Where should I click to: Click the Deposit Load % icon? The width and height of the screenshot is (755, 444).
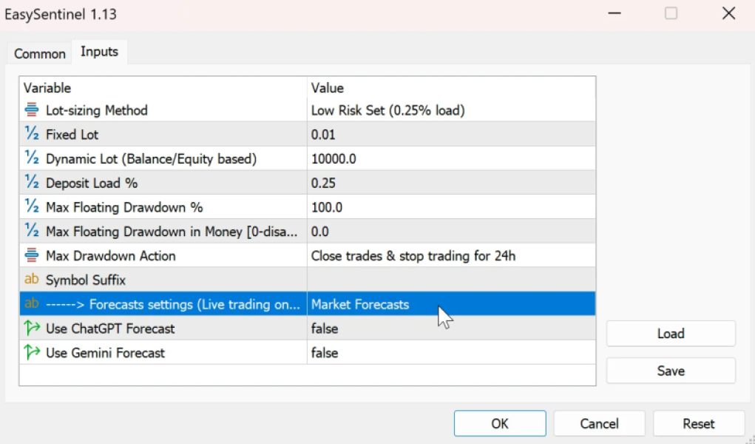pos(32,184)
